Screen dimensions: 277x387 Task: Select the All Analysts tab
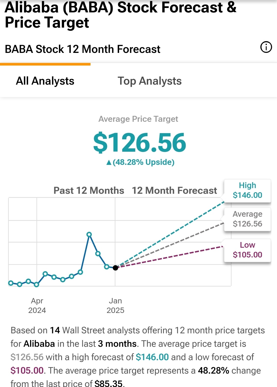[x=45, y=81]
